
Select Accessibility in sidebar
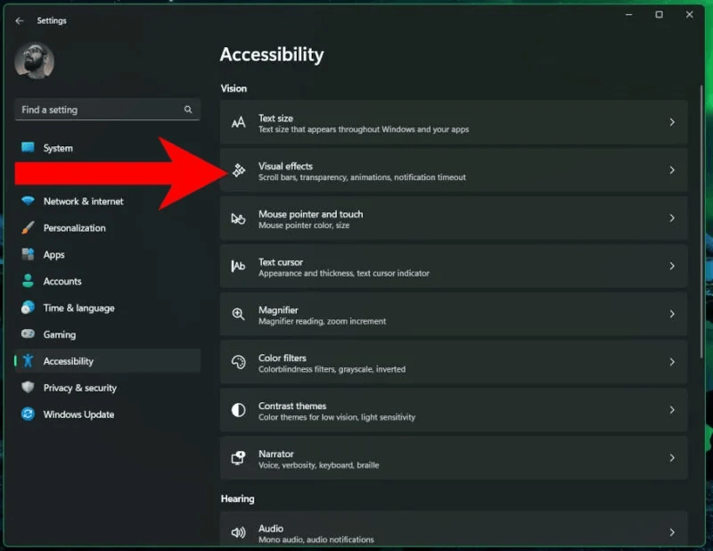point(107,361)
